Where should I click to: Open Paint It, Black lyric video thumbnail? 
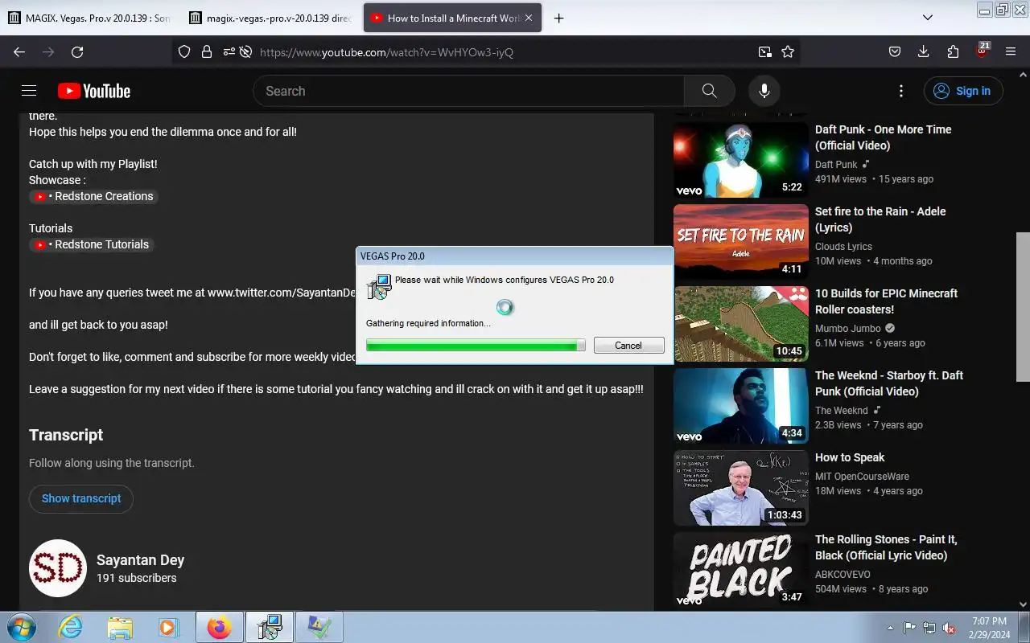[x=741, y=570]
